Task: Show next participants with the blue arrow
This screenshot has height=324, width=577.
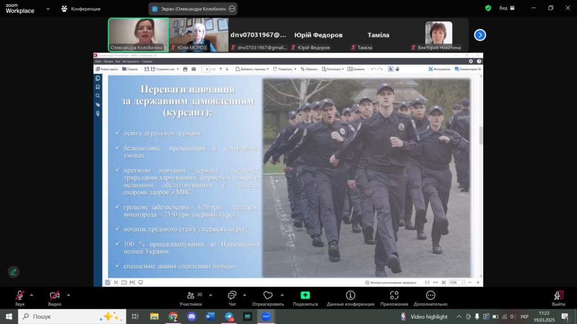Action: (x=480, y=35)
